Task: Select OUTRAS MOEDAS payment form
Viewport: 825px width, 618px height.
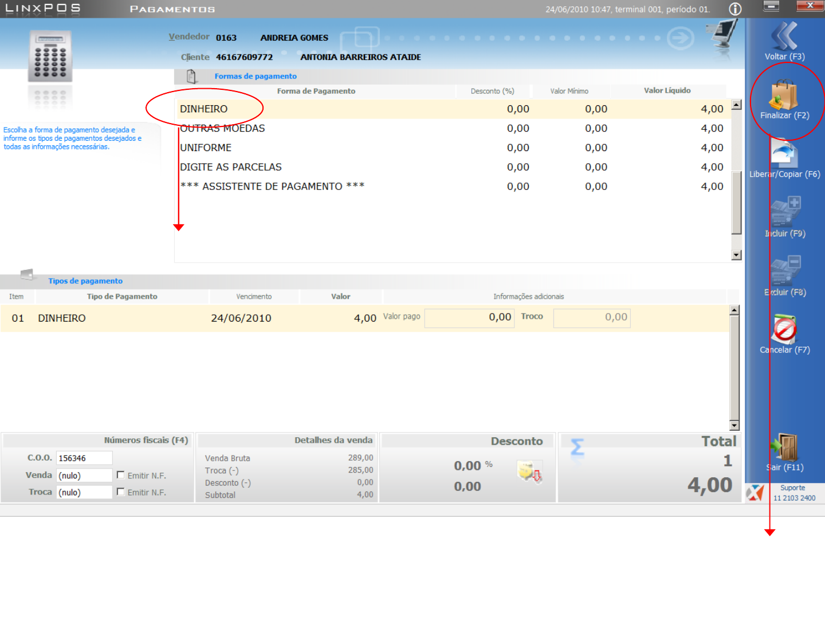Action: 453,128
